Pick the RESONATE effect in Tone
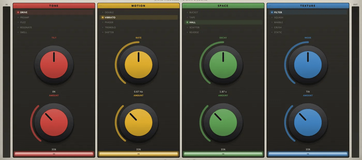 (54, 27)
